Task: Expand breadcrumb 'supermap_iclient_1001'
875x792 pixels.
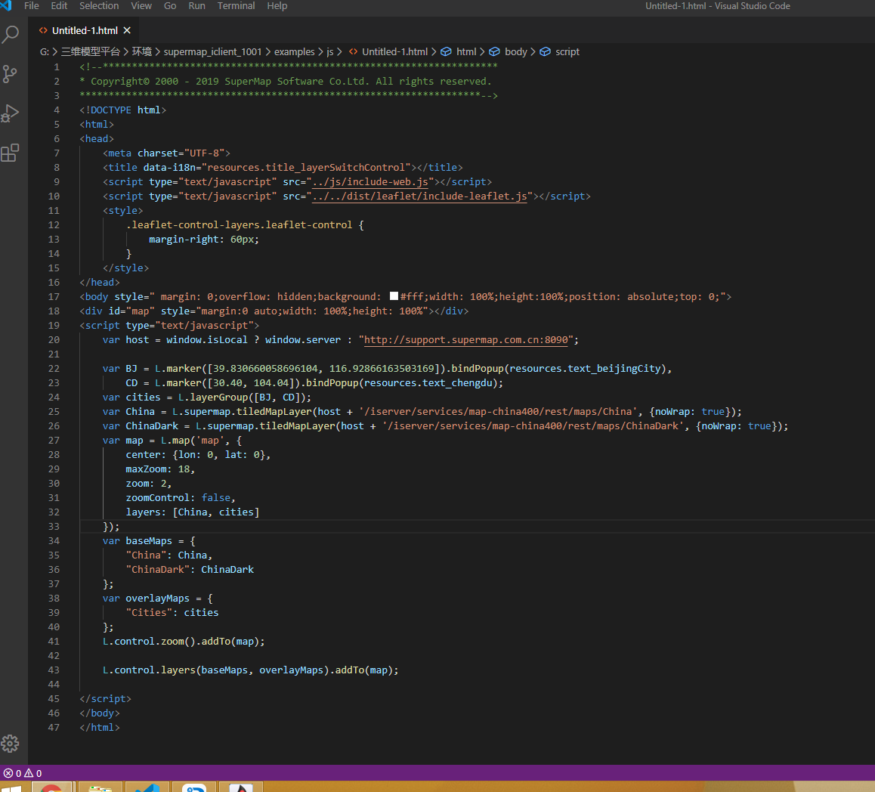Action: pyautogui.click(x=212, y=52)
